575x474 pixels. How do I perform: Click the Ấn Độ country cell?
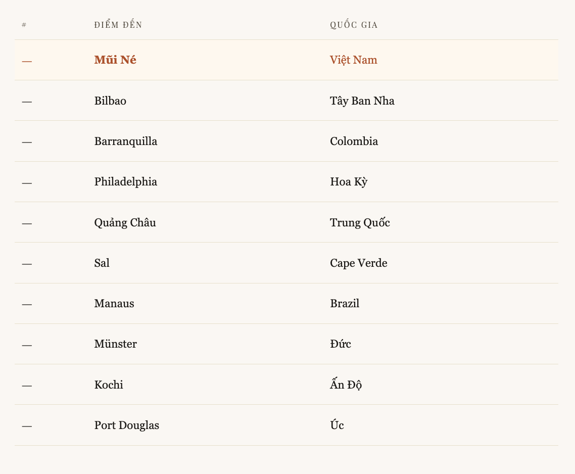(346, 385)
